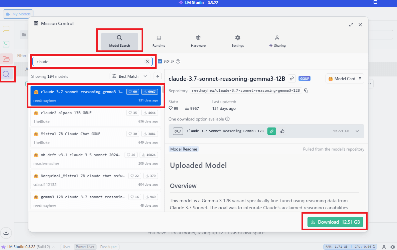Open the user account icon in status bar
The height and width of the screenshot is (250, 397).
pos(384,247)
